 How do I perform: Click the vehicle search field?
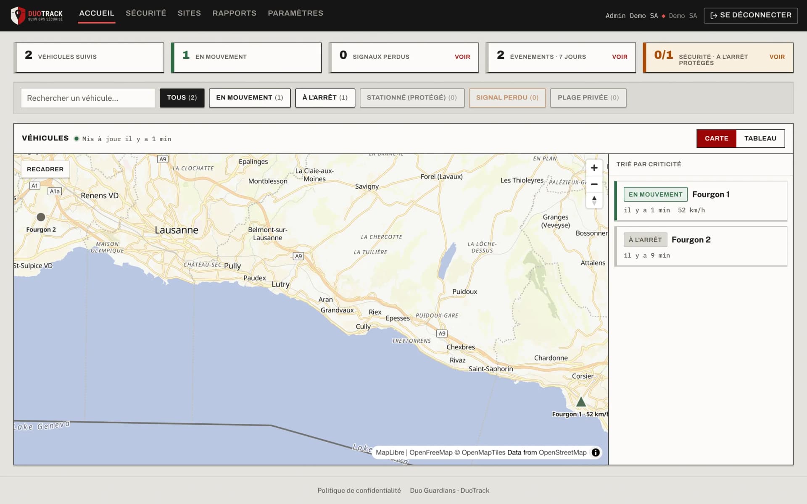(x=88, y=98)
